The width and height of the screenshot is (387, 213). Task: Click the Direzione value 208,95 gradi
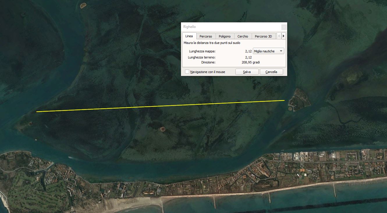pyautogui.click(x=251, y=62)
